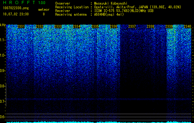Click the Ogata-vill. Akita-Pref. JAPAN location text
Image resolution: width=194 pixels, height=123 pixels.
138,7
